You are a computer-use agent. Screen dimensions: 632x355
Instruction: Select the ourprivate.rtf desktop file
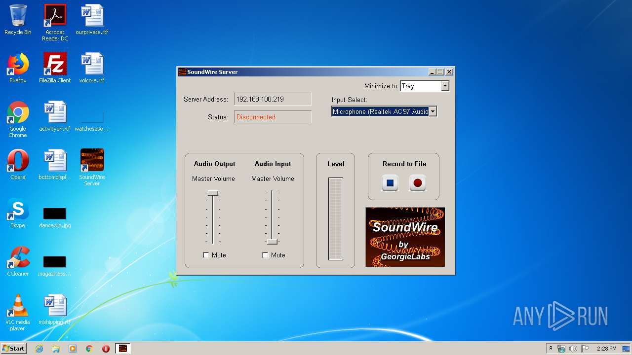coord(92,20)
